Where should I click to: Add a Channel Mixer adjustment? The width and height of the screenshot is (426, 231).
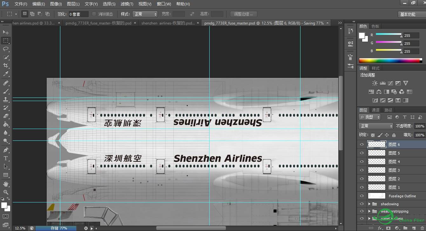coord(402,92)
